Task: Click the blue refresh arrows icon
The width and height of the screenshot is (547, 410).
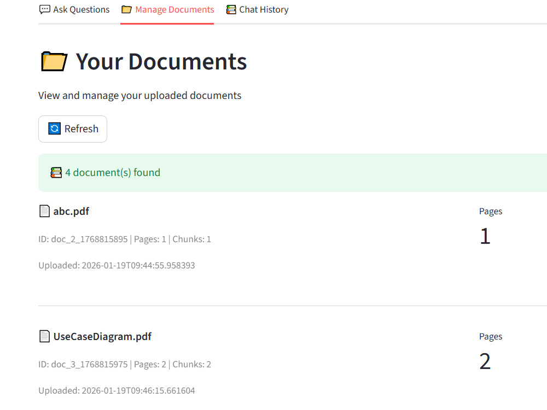Action: (54, 128)
